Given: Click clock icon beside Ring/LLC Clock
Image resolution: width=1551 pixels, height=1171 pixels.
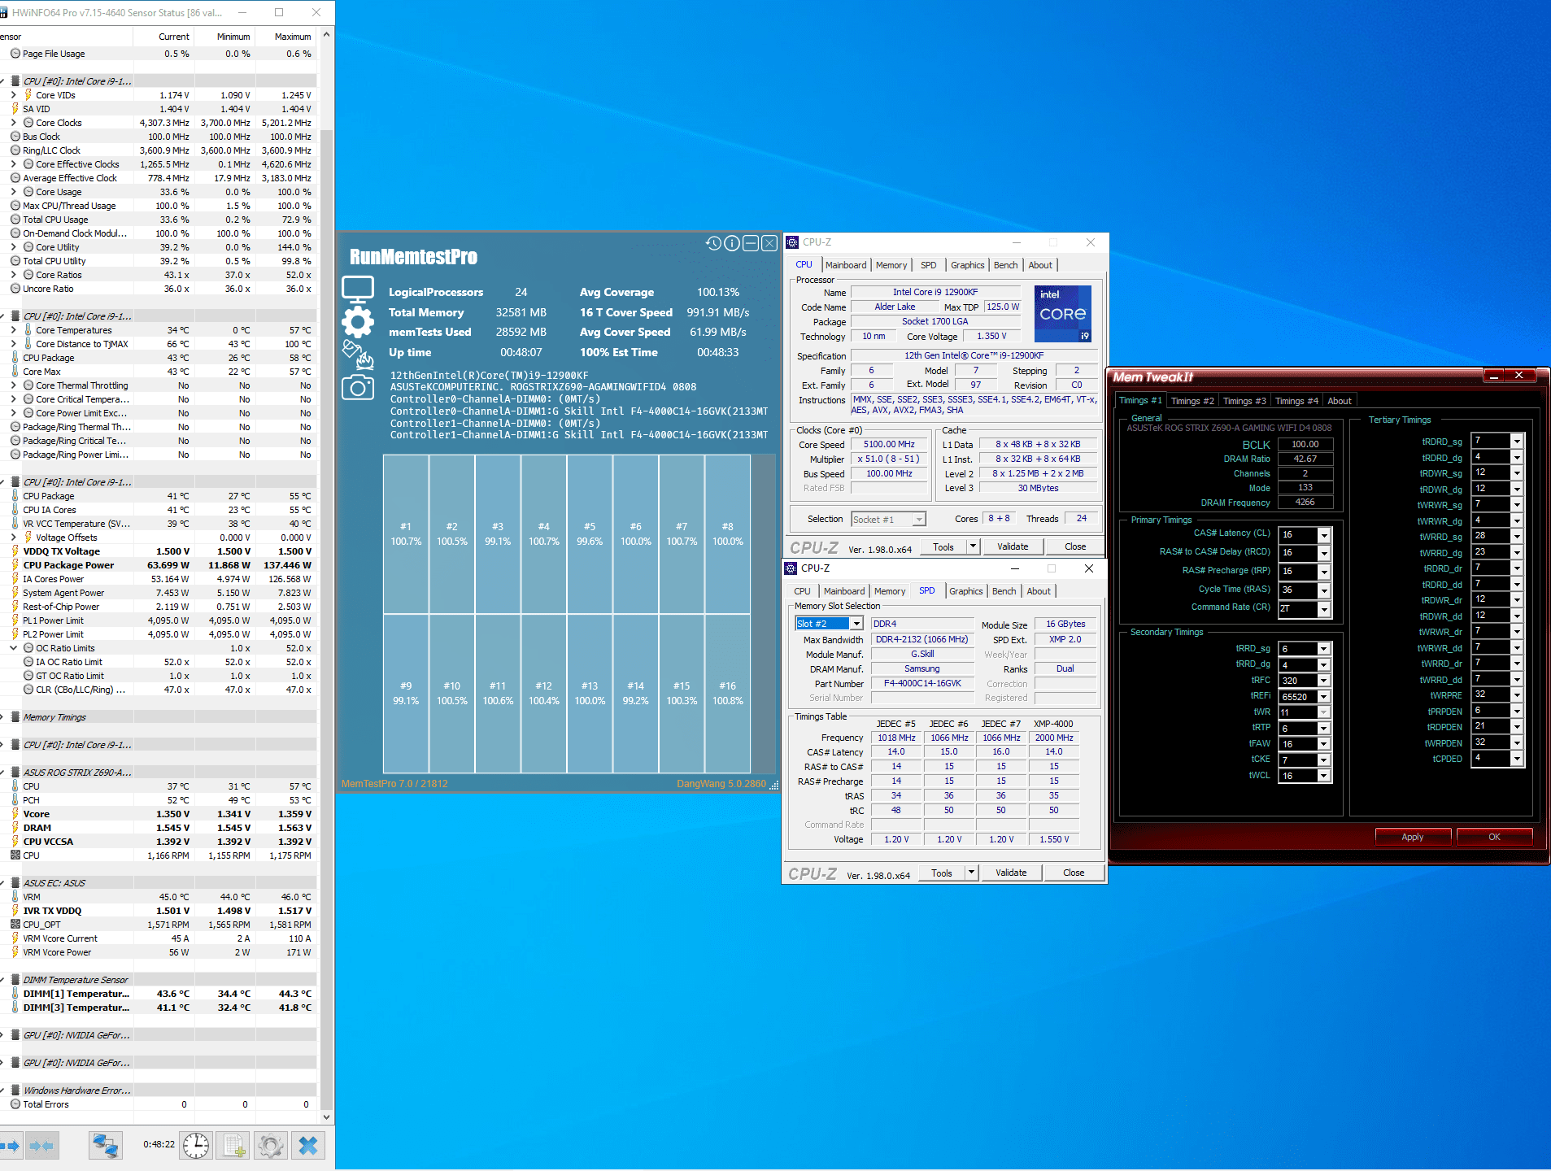Looking at the screenshot, I should (x=15, y=150).
